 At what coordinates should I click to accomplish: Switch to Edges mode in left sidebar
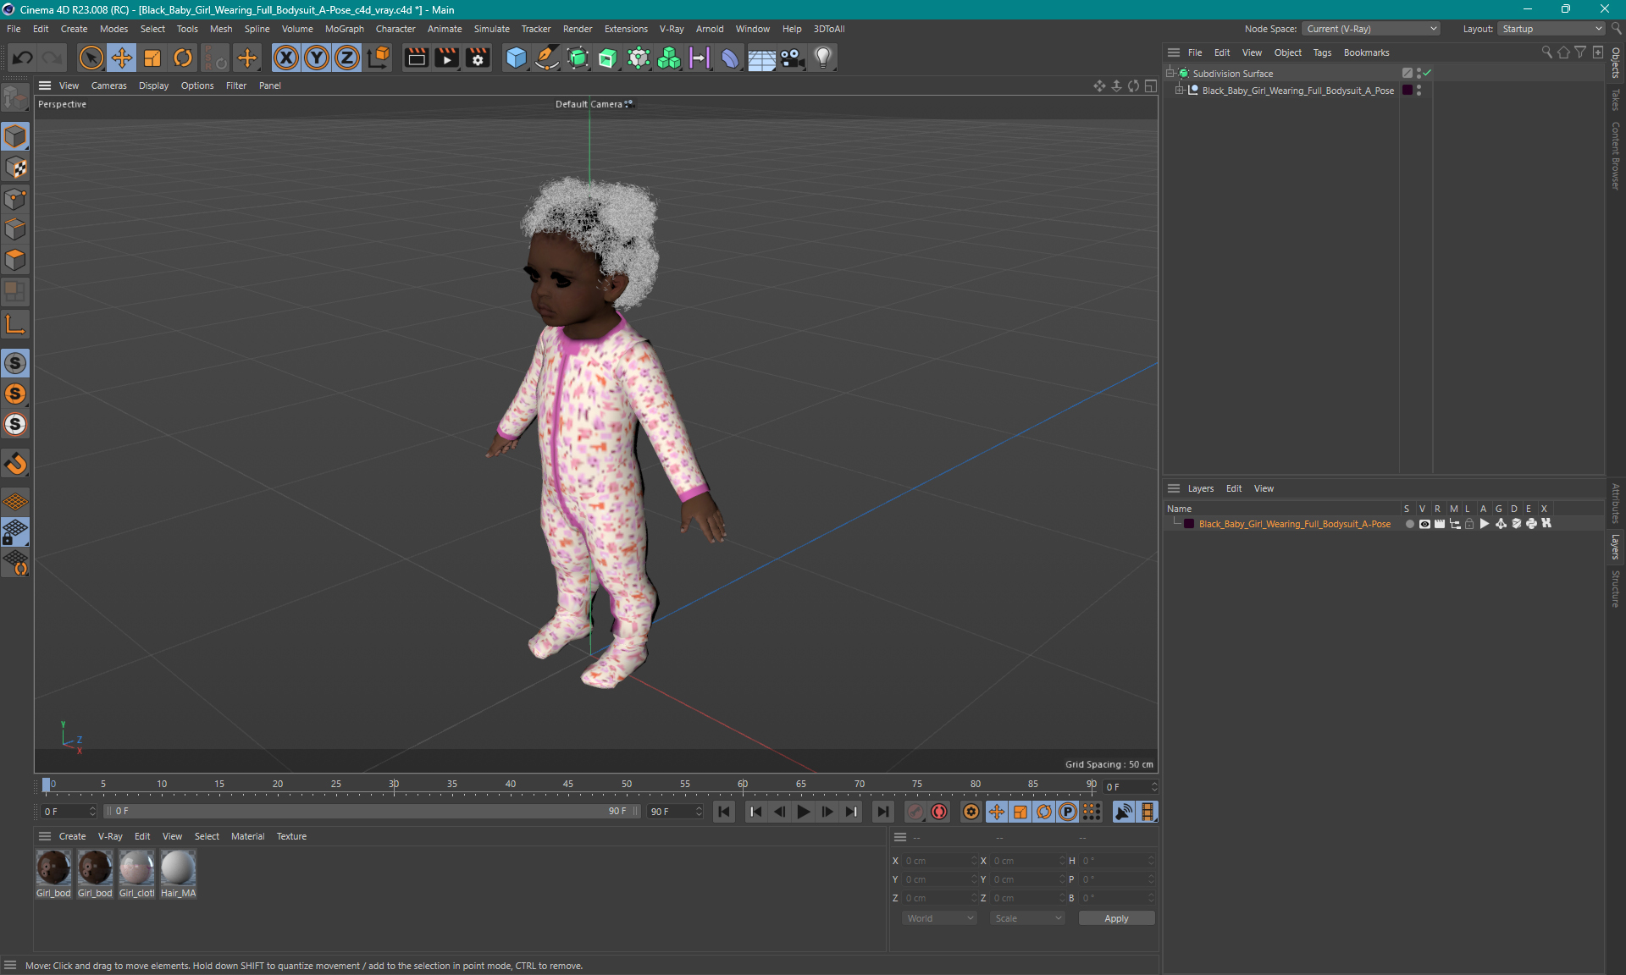pos(15,229)
